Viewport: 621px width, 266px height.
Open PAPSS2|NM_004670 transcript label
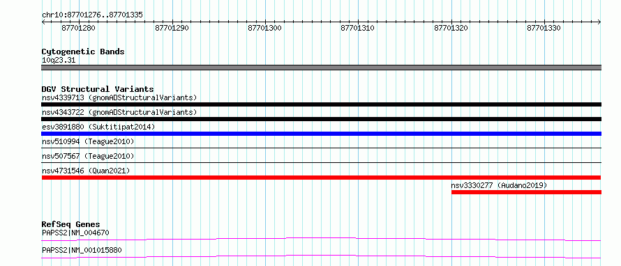pos(75,233)
